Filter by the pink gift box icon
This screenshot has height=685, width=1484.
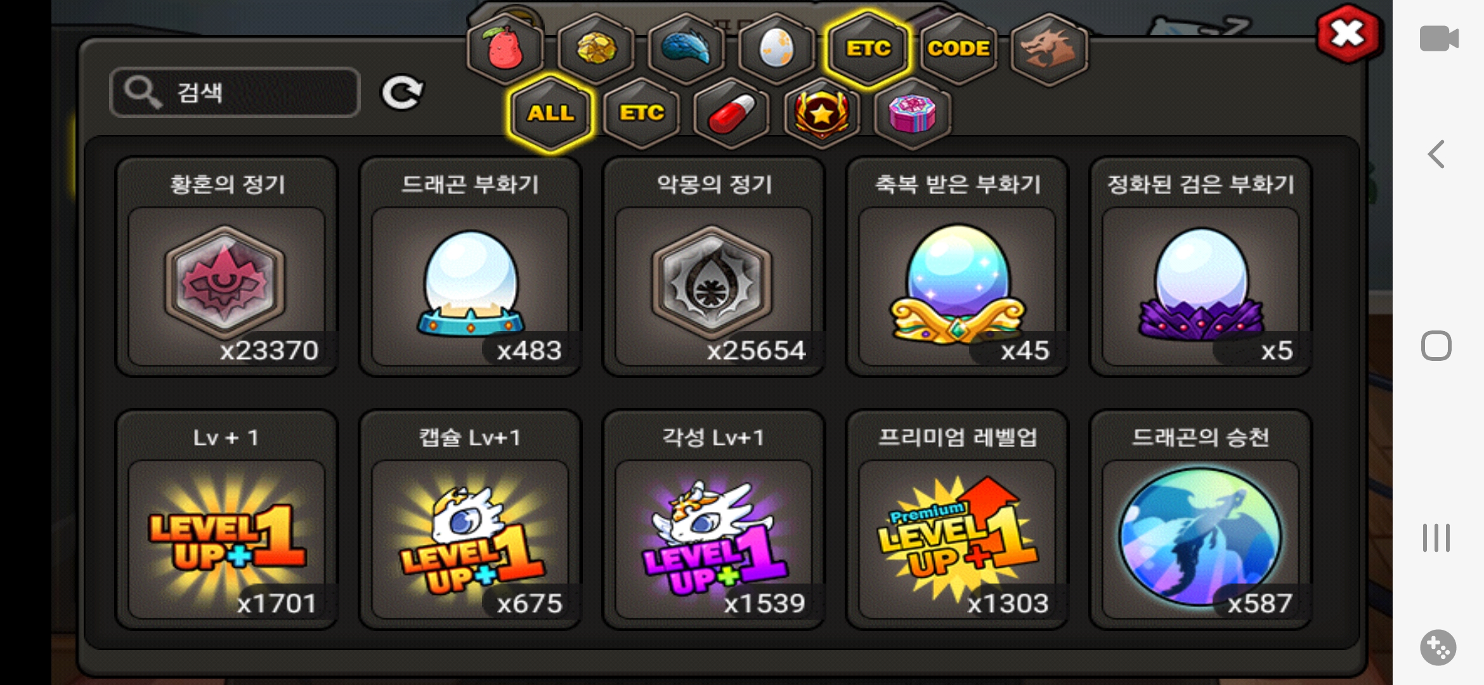click(x=913, y=114)
